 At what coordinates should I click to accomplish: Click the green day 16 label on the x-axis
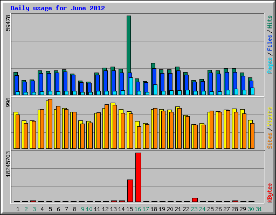click(x=137, y=209)
